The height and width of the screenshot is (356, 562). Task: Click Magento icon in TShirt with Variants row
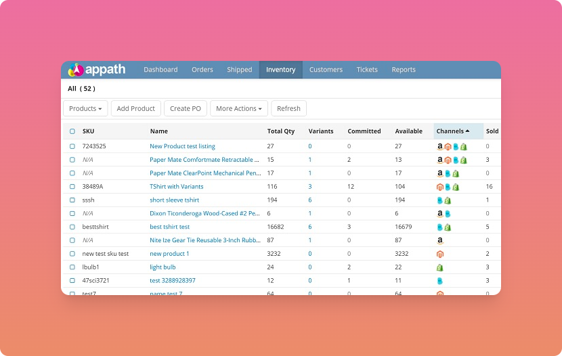pyautogui.click(x=440, y=187)
